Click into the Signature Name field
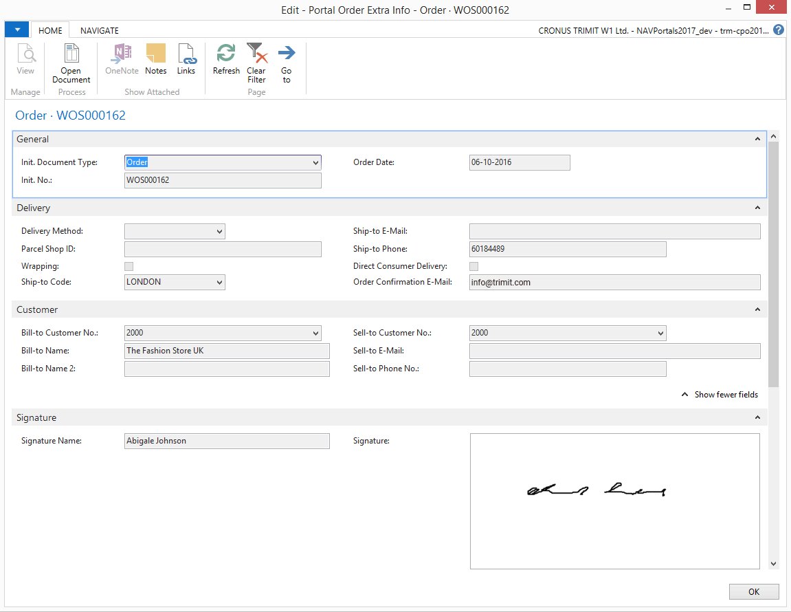791x612 pixels. point(227,441)
